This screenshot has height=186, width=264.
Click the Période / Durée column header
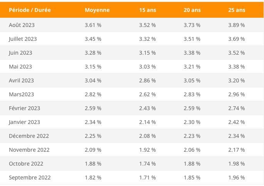[30, 10]
